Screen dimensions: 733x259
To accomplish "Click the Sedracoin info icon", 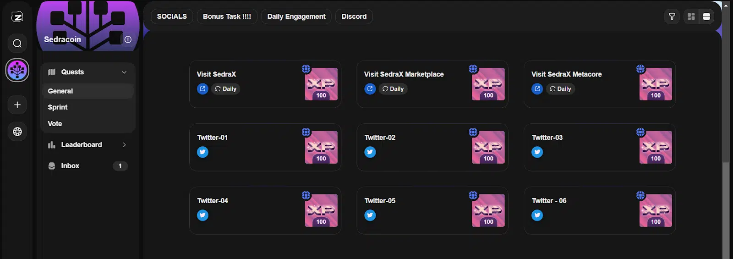I will [x=128, y=39].
